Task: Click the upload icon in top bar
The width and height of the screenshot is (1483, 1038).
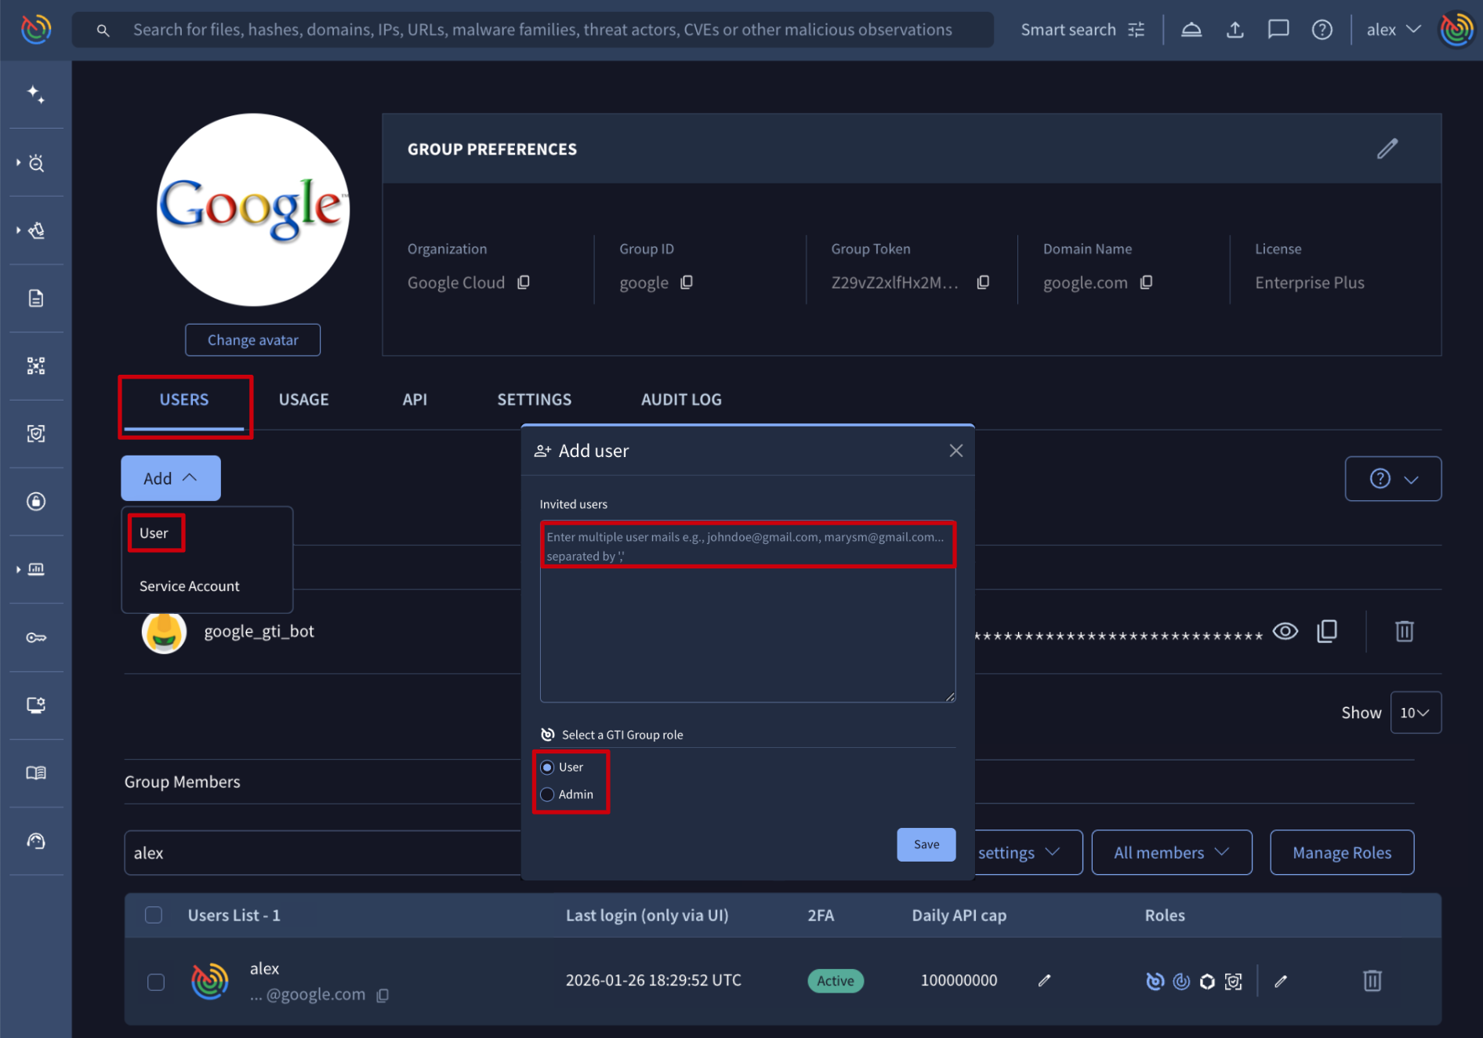Action: (1235, 30)
